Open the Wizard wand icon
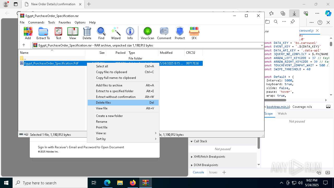Image resolution: width=334 pixels, height=188 pixels. coord(116,33)
